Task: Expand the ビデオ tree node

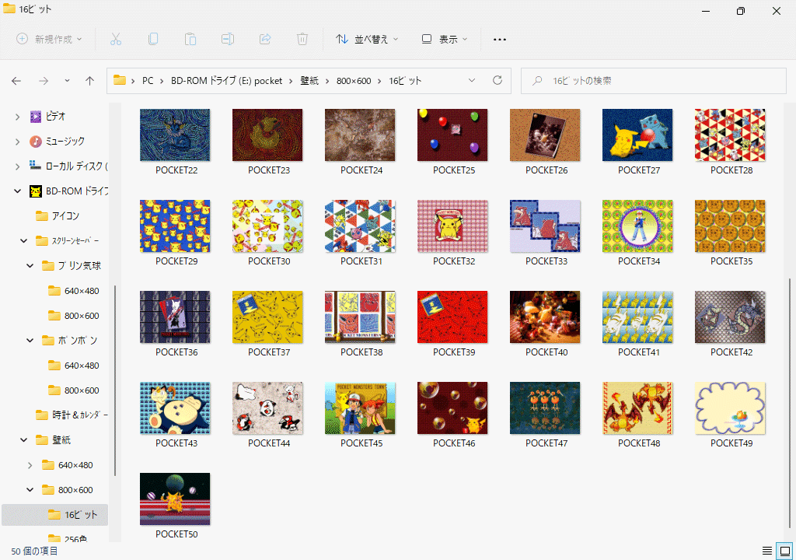Action: pos(17,117)
